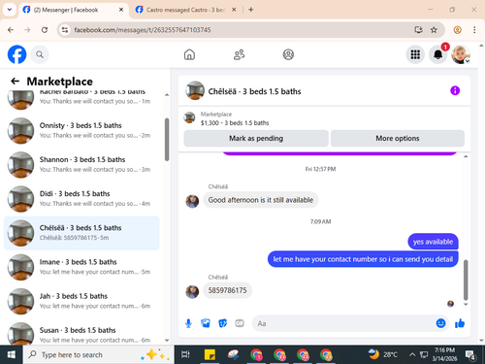
Task: Open the taskbar clock 7:16 PM
Action: point(444,354)
